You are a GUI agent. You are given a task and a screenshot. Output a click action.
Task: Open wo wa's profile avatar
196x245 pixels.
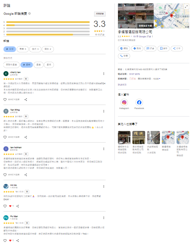click(6, 186)
